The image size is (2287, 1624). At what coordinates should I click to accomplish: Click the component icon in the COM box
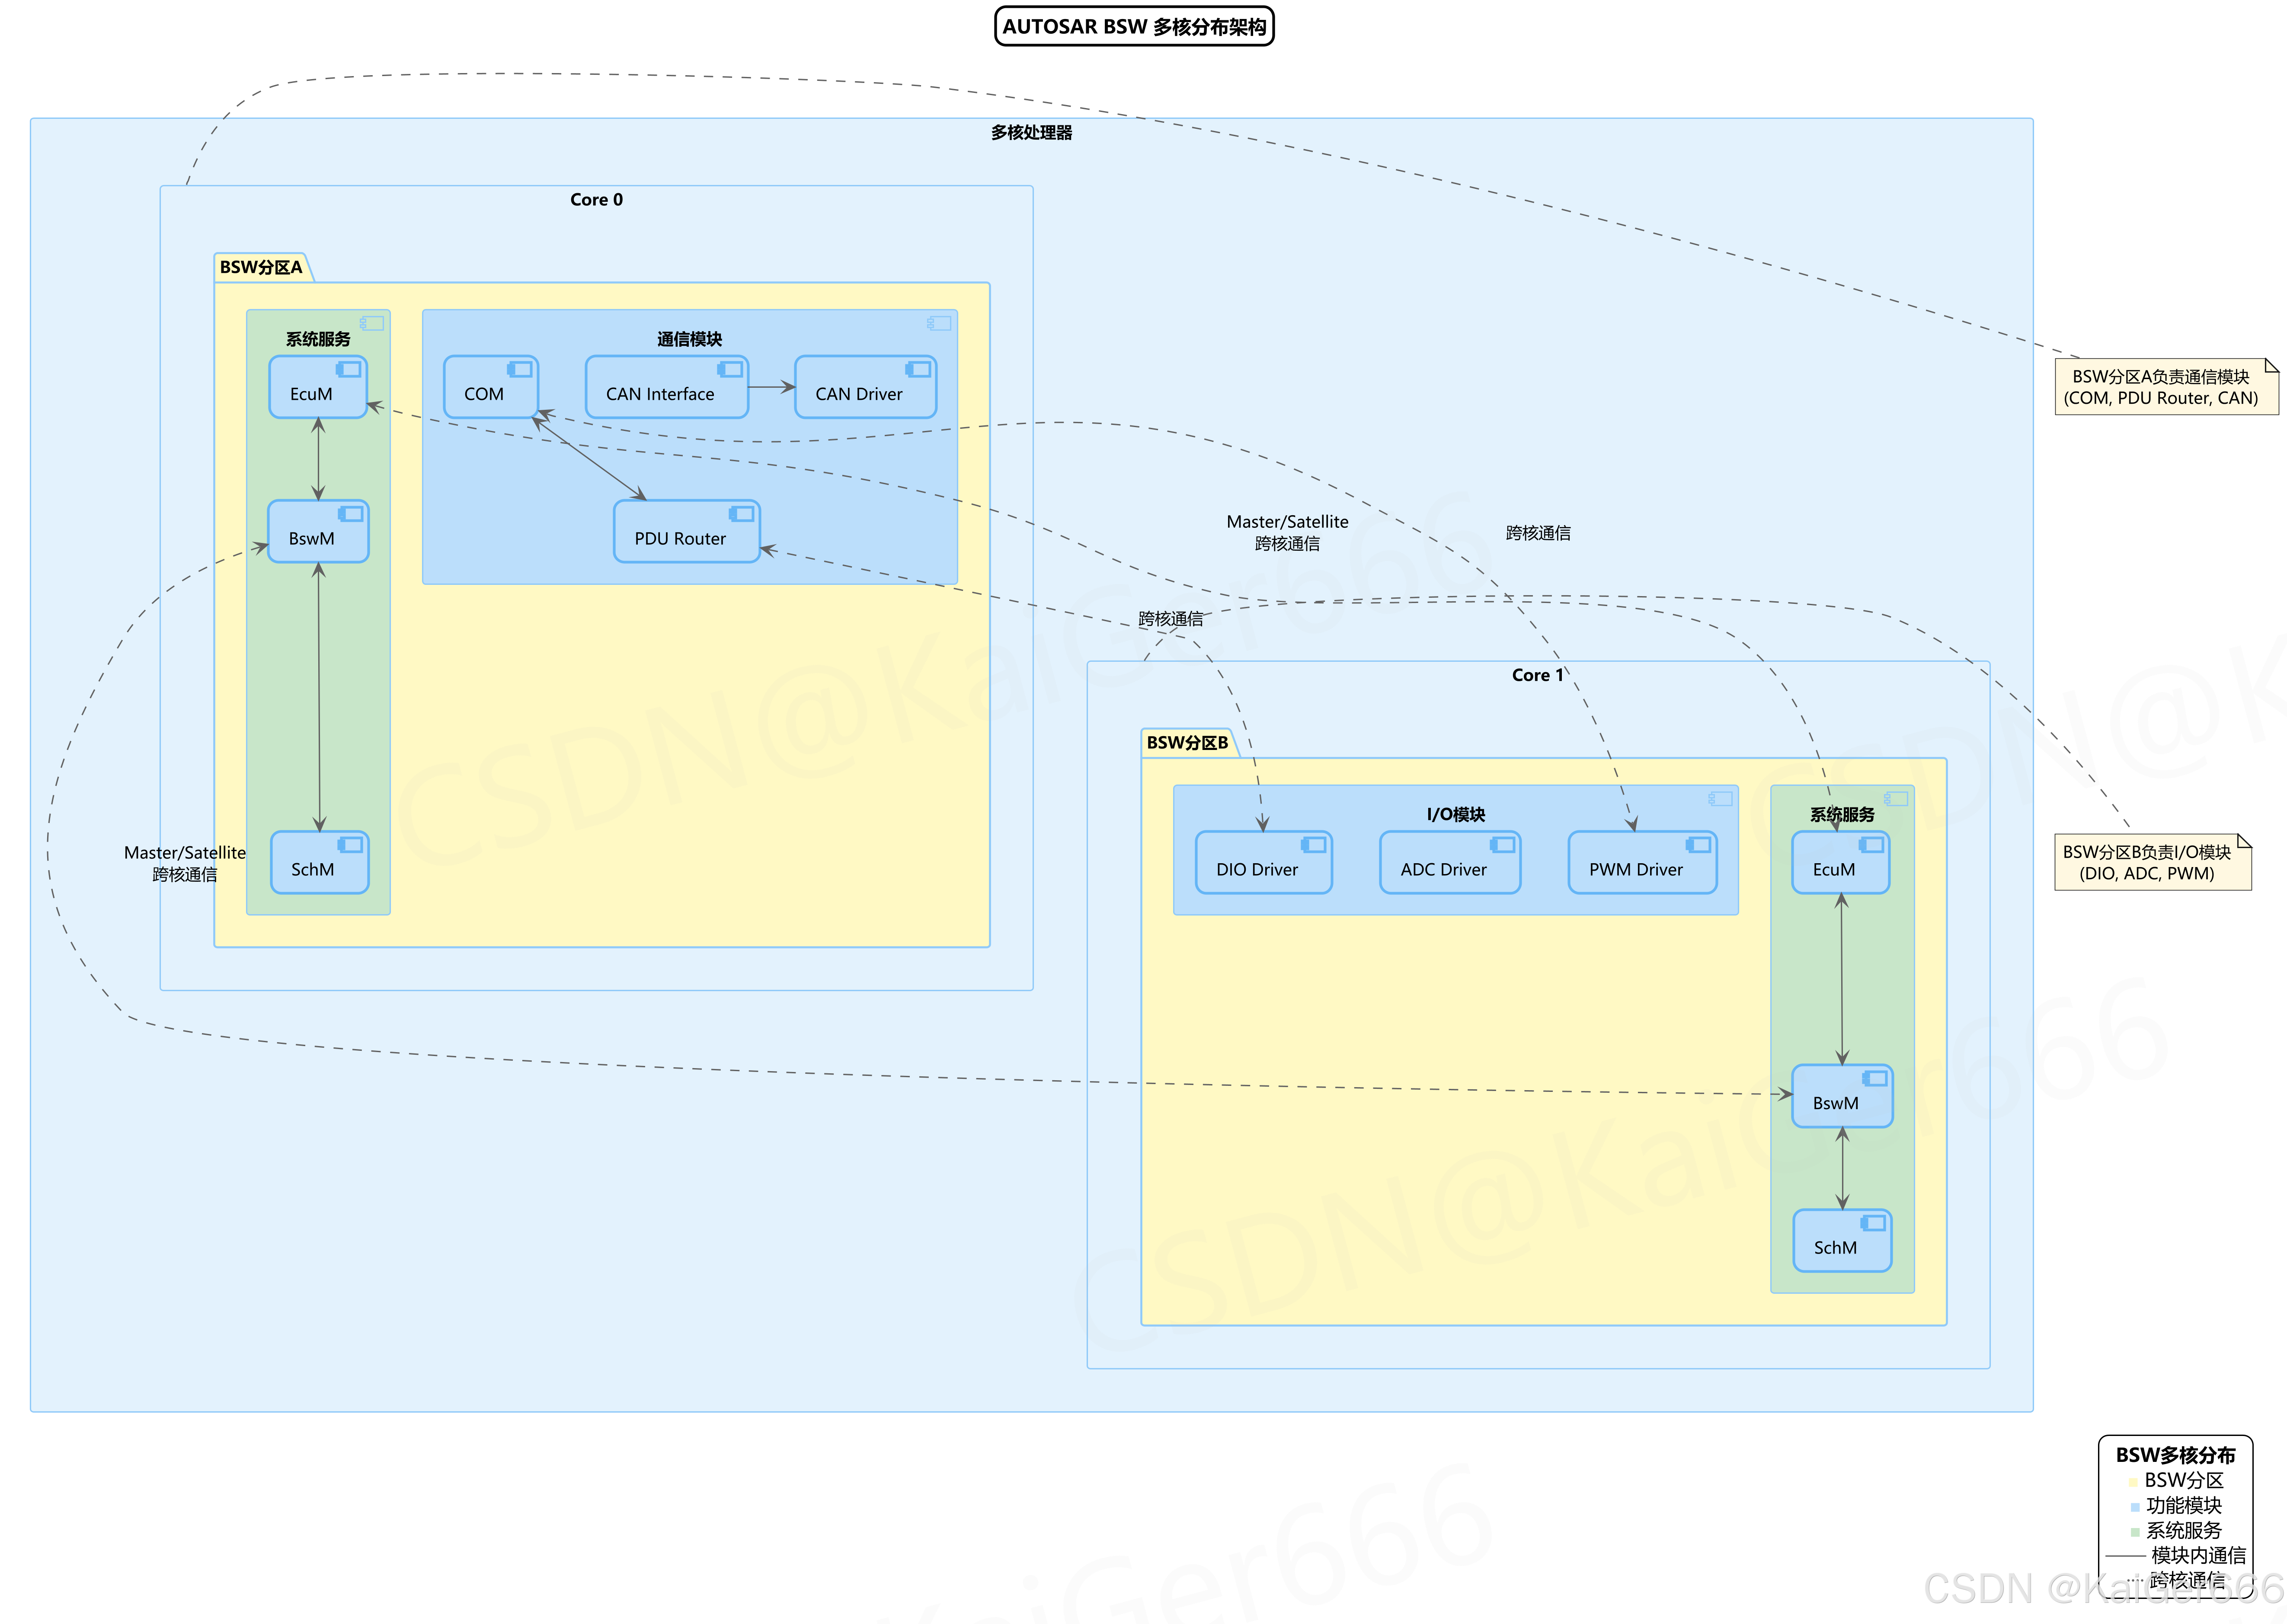(519, 369)
